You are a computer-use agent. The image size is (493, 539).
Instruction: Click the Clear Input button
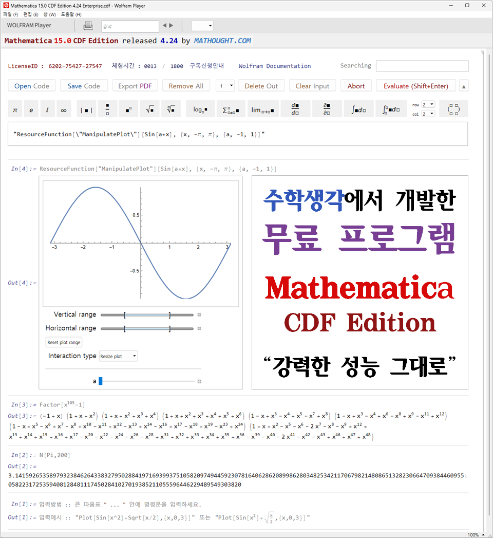click(x=312, y=86)
